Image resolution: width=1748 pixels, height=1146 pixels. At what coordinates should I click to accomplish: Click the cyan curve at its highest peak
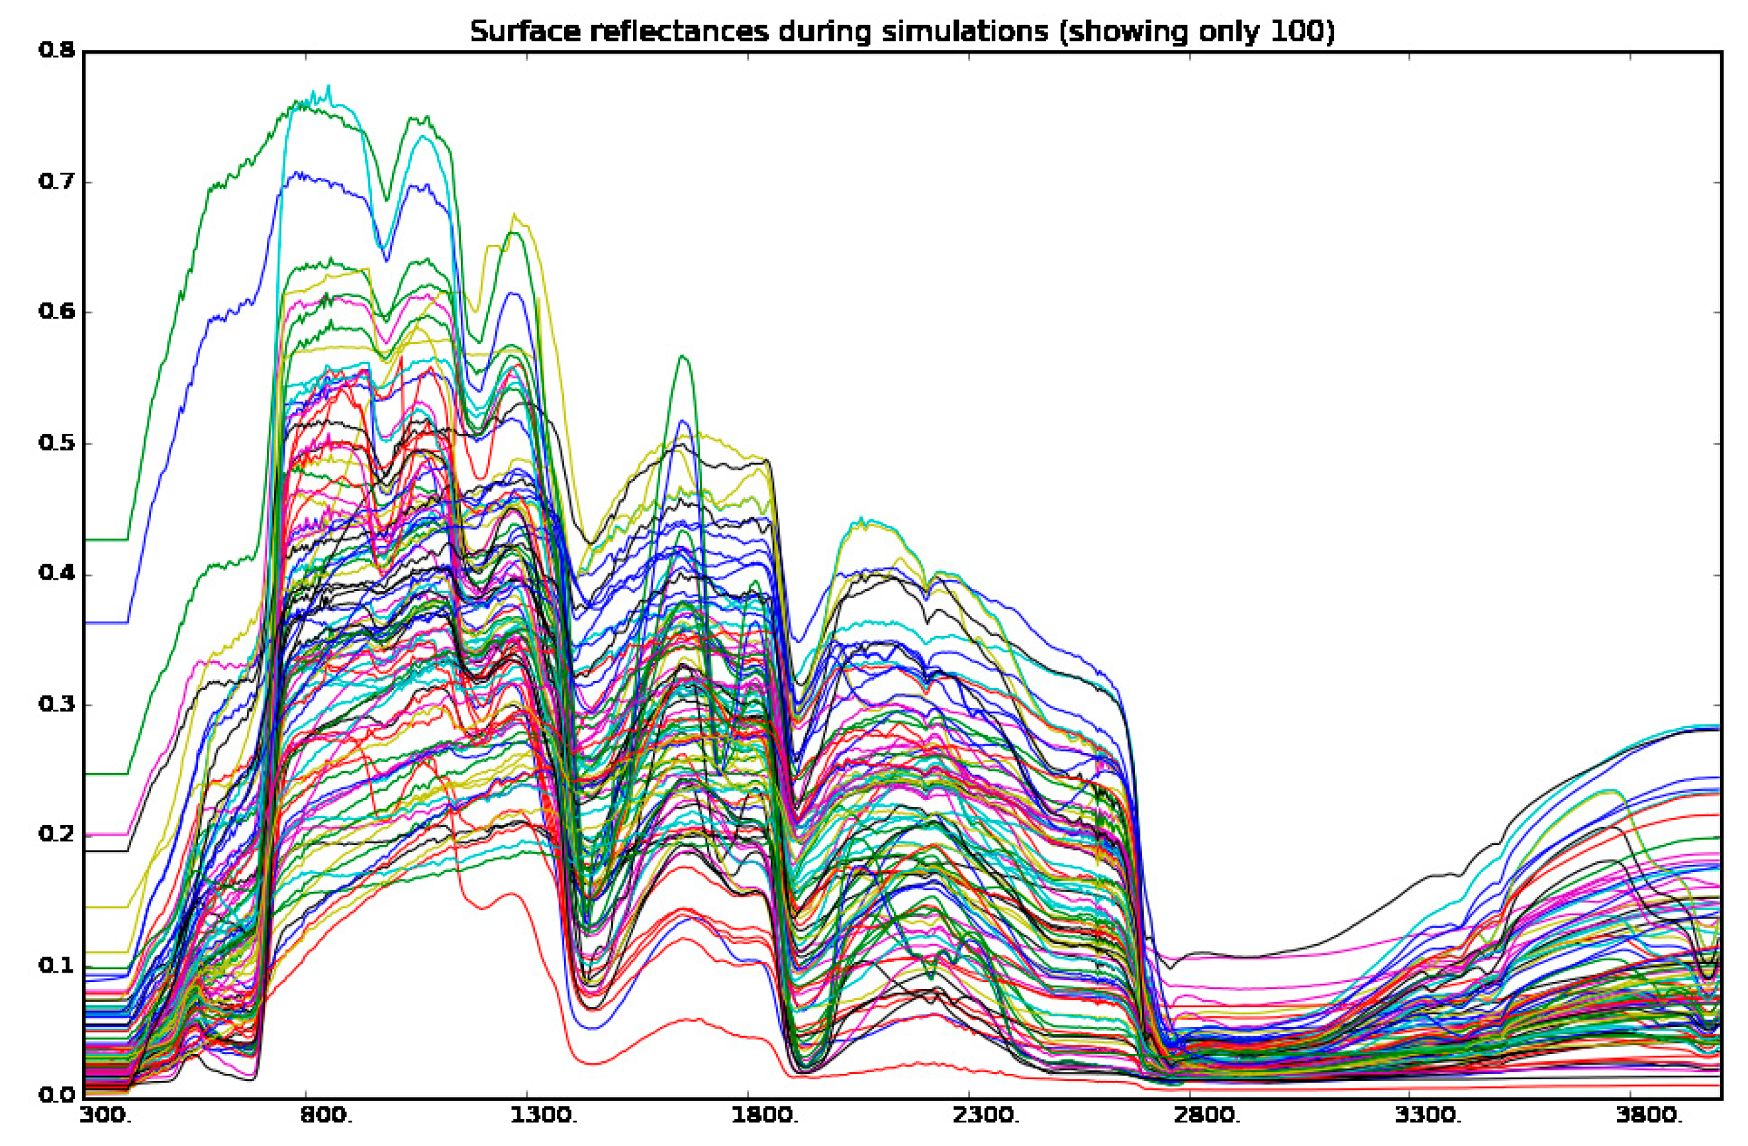330,88
